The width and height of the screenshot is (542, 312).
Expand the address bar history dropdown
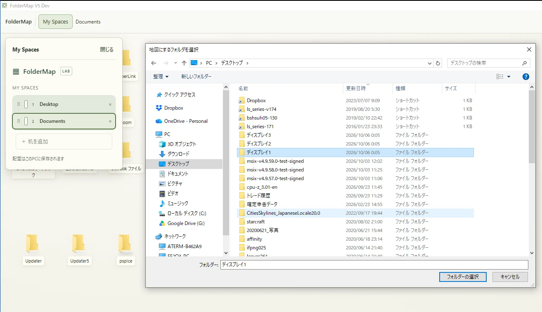(430, 63)
